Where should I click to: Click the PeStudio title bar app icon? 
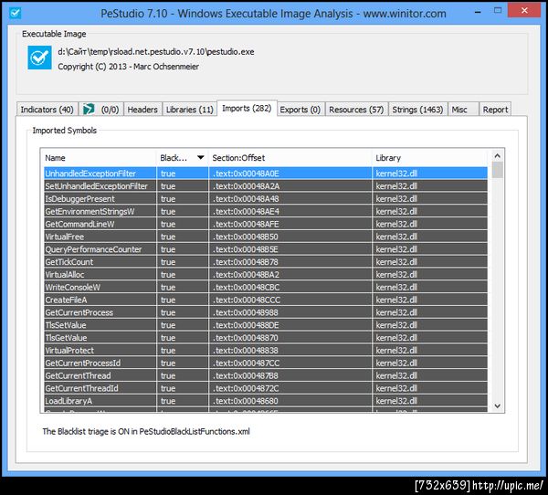(x=15, y=13)
